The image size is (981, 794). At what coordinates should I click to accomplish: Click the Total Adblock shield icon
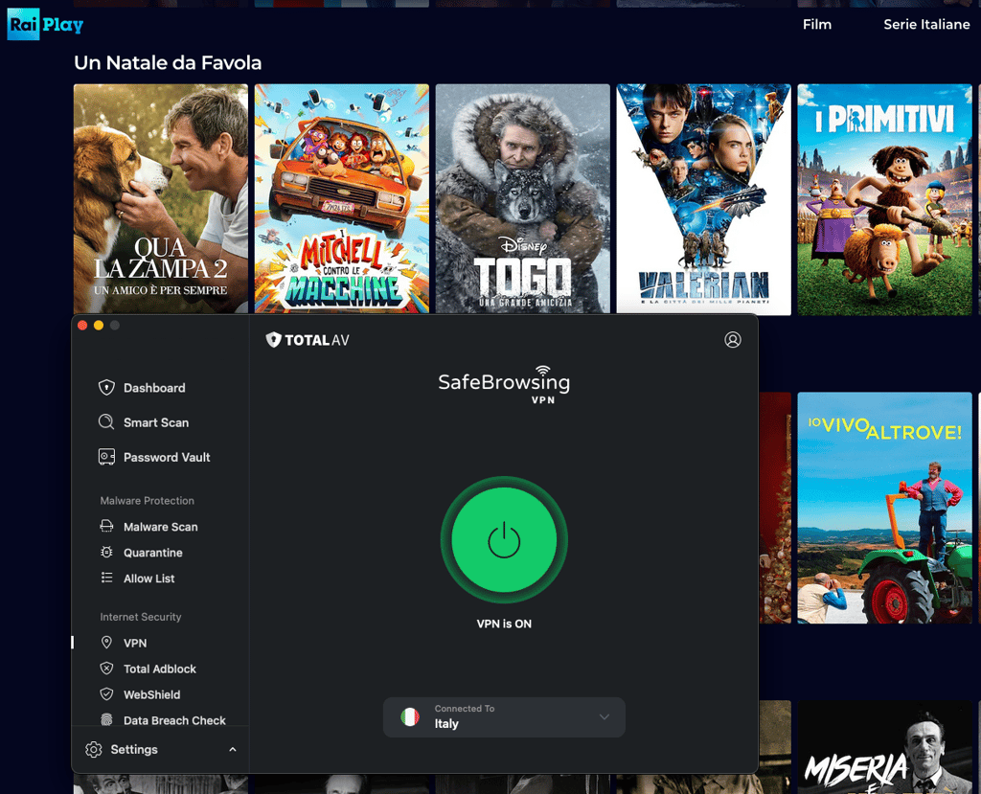pyautogui.click(x=107, y=669)
